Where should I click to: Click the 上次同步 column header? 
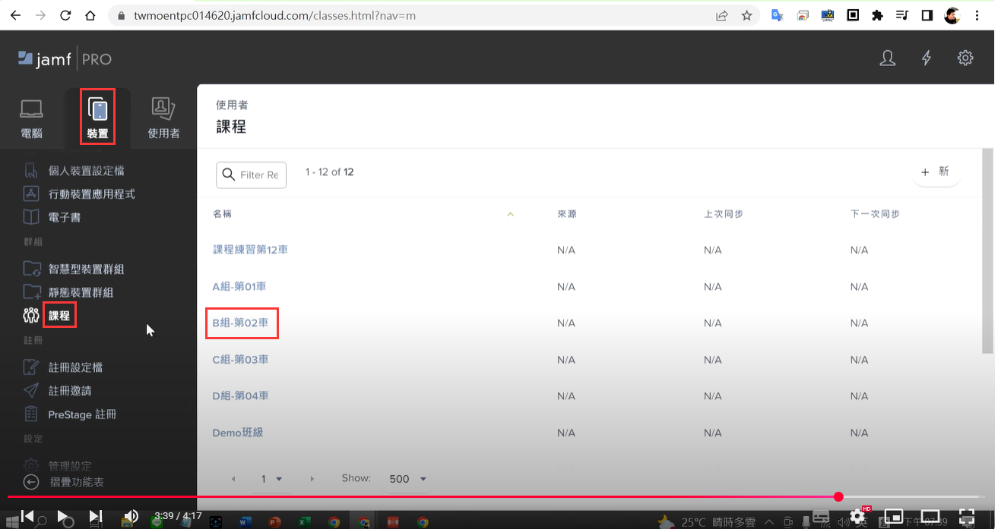tap(724, 214)
